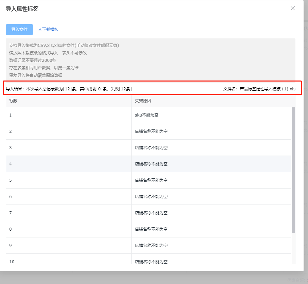Select row number 10 in the table
Image resolution: width=308 pixels, height=284 pixels.
[12, 262]
